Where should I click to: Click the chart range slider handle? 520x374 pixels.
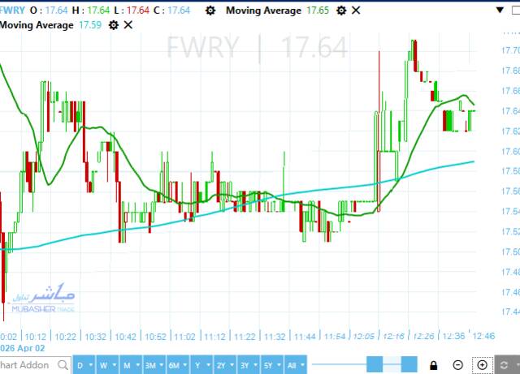[x=375, y=365]
